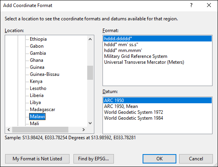Click the Location horizontal scrollbar thumb

(x=40, y=129)
